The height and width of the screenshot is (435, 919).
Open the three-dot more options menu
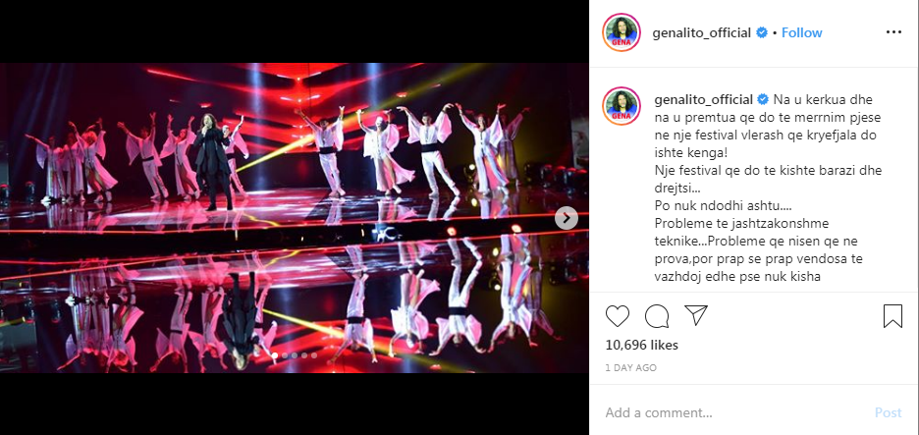click(893, 32)
